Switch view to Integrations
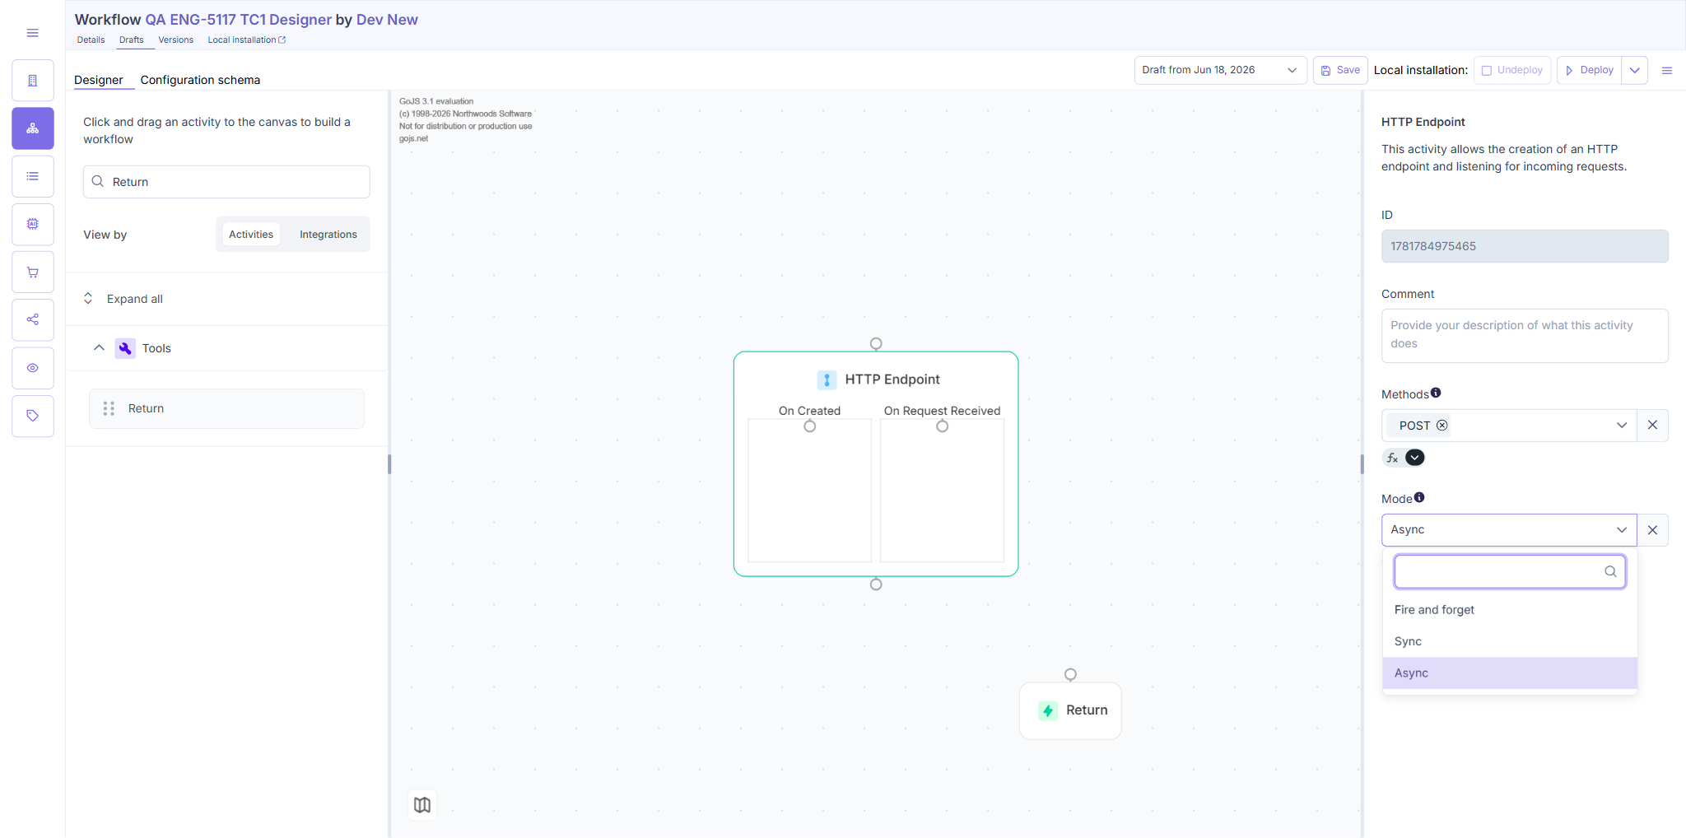The width and height of the screenshot is (1686, 838). tap(328, 235)
